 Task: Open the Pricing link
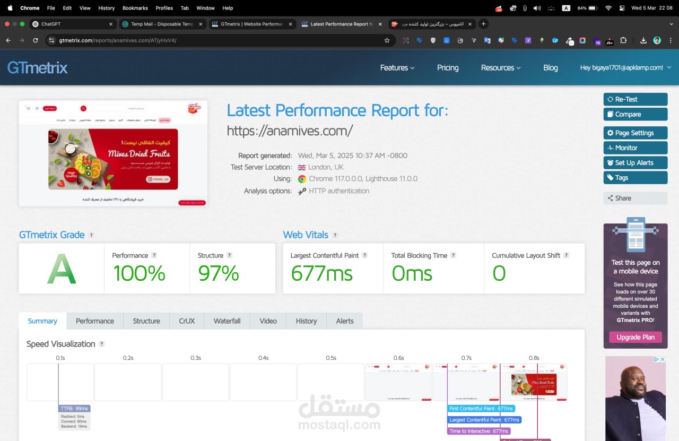coord(448,67)
